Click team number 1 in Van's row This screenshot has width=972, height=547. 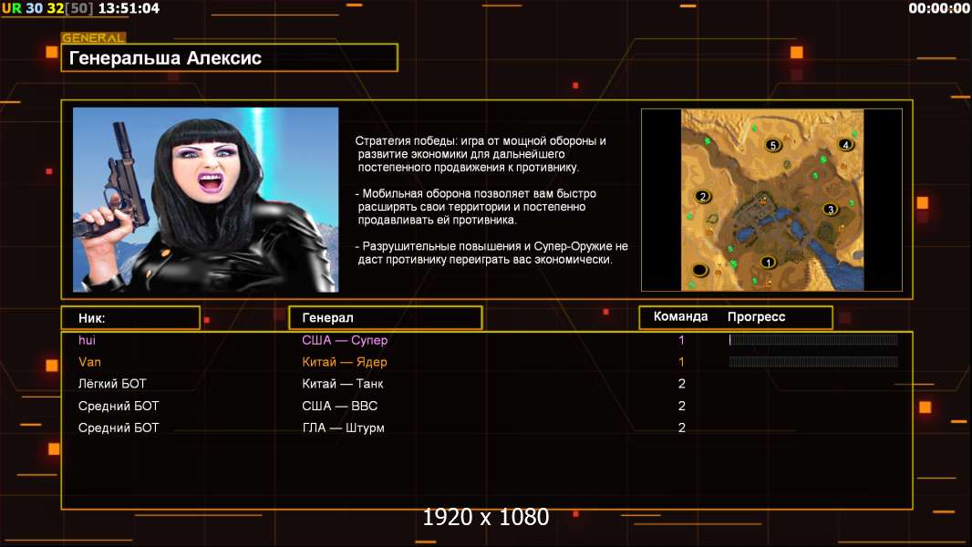point(681,362)
